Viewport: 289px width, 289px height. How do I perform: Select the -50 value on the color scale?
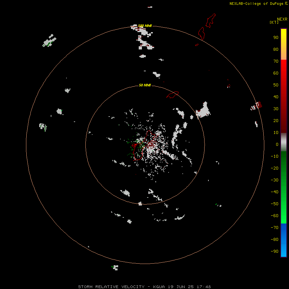pyautogui.click(x=275, y=204)
